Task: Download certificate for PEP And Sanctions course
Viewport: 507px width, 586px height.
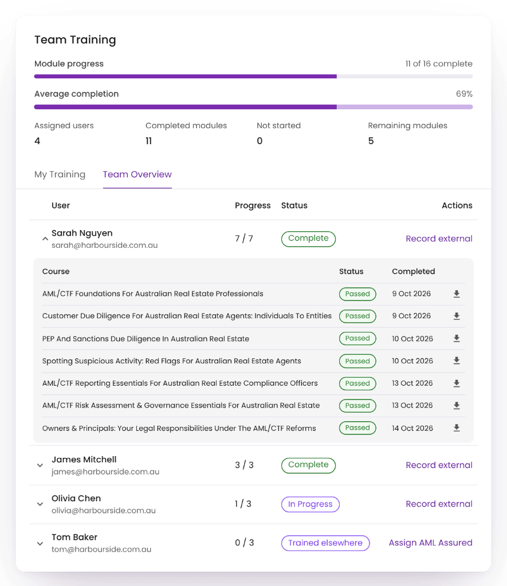Action: coord(457,339)
